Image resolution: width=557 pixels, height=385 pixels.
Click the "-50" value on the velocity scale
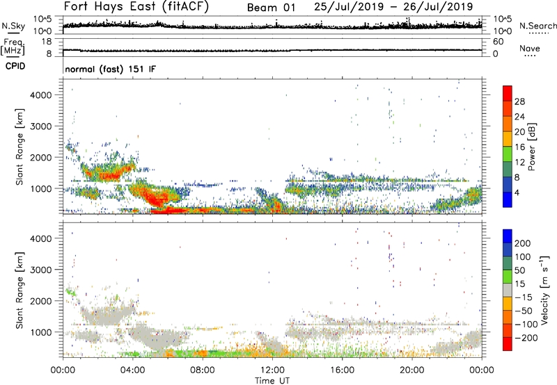[x=524, y=311]
